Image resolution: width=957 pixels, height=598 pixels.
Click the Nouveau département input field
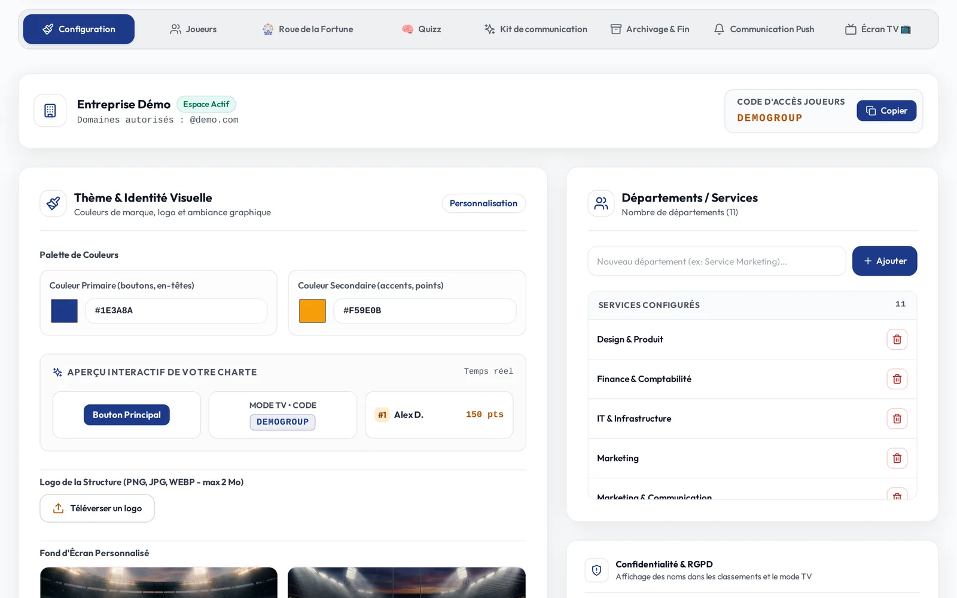coord(717,261)
